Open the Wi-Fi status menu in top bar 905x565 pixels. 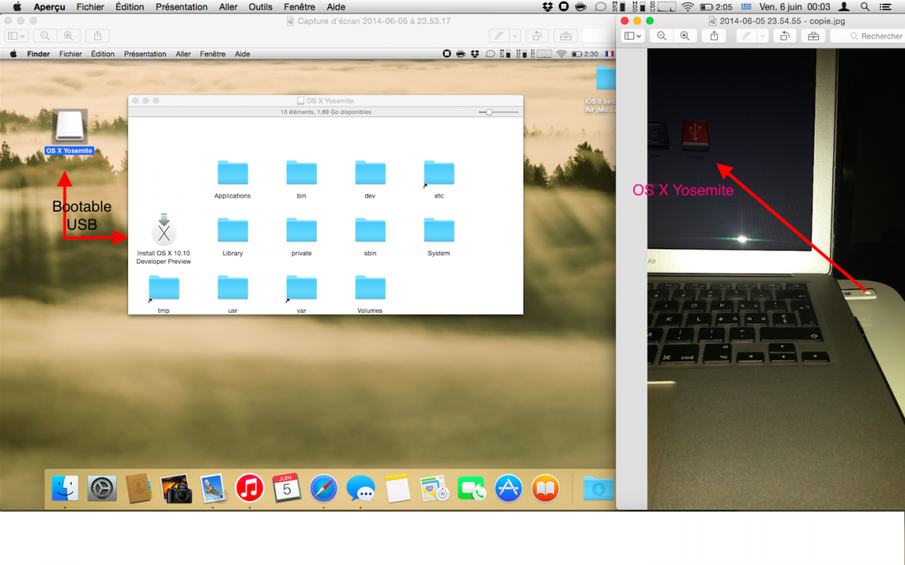click(x=687, y=7)
